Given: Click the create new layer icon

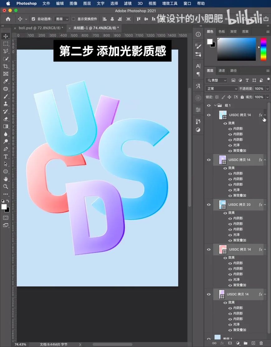Looking at the screenshot, I should click(253, 343).
